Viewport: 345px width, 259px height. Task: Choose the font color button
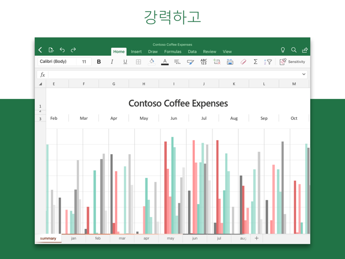point(165,62)
